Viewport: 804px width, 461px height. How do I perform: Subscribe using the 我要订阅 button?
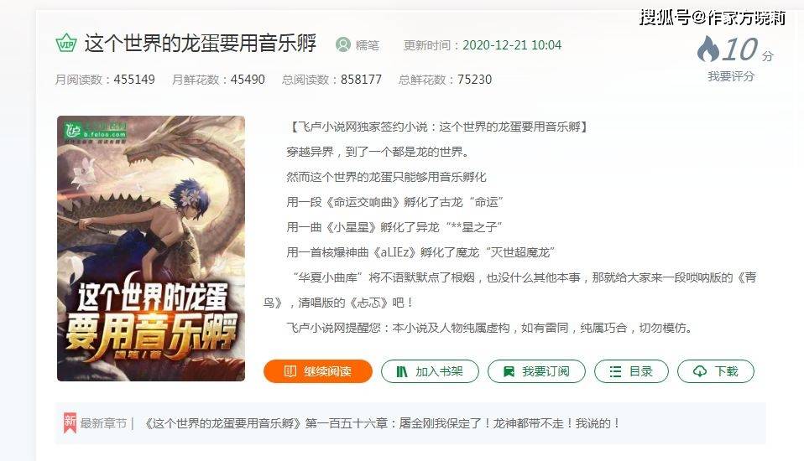click(x=536, y=371)
